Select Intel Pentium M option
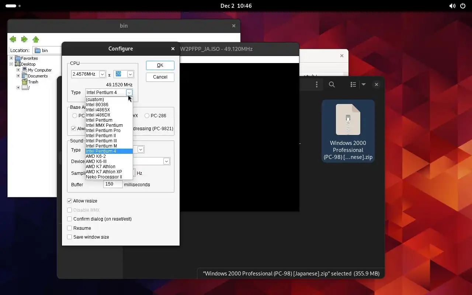The width and height of the screenshot is (472, 295). tap(109, 146)
